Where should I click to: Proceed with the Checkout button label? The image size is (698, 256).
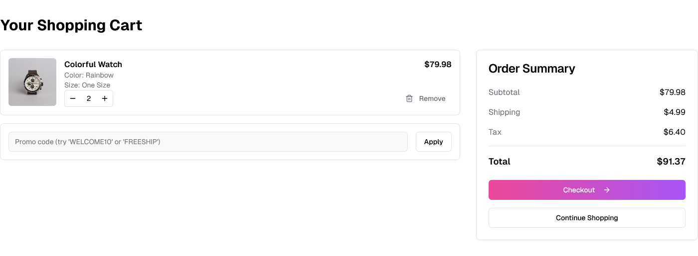[579, 190]
